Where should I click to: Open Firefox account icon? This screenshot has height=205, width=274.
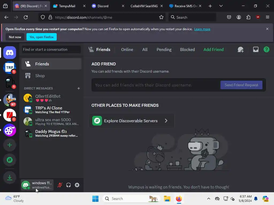(x=239, y=17)
